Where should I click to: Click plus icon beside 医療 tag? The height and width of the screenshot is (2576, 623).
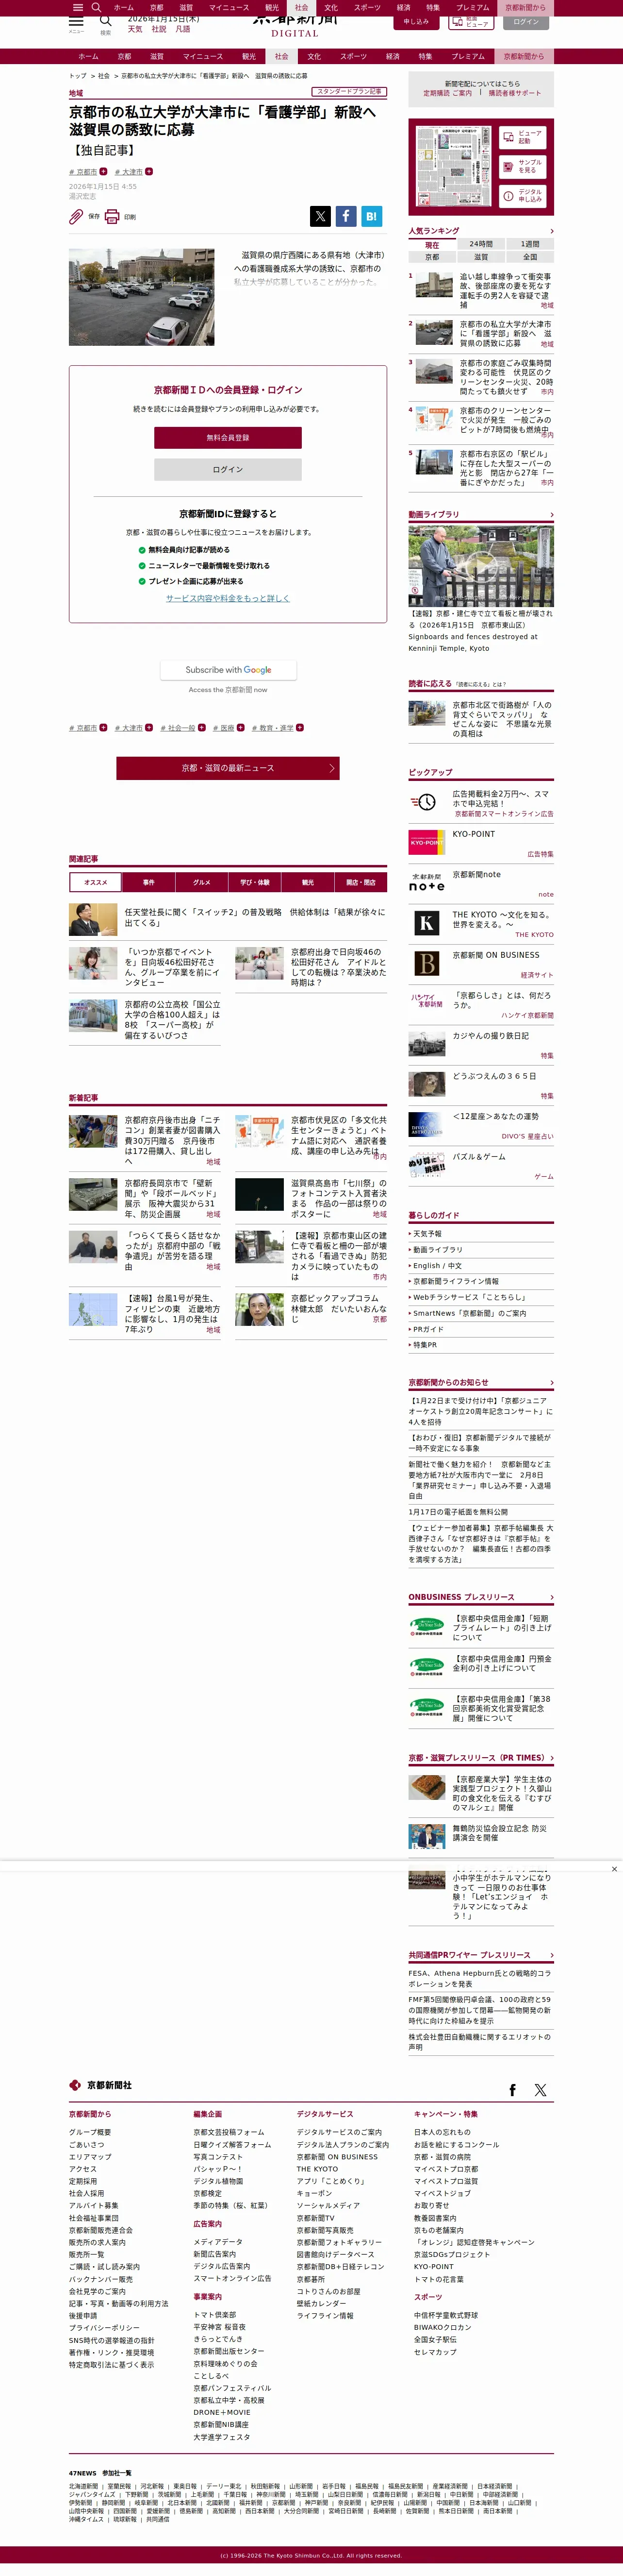coord(240,727)
